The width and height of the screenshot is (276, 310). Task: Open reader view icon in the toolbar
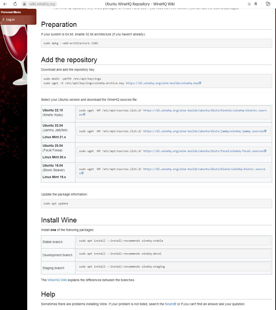(x=249, y=4)
